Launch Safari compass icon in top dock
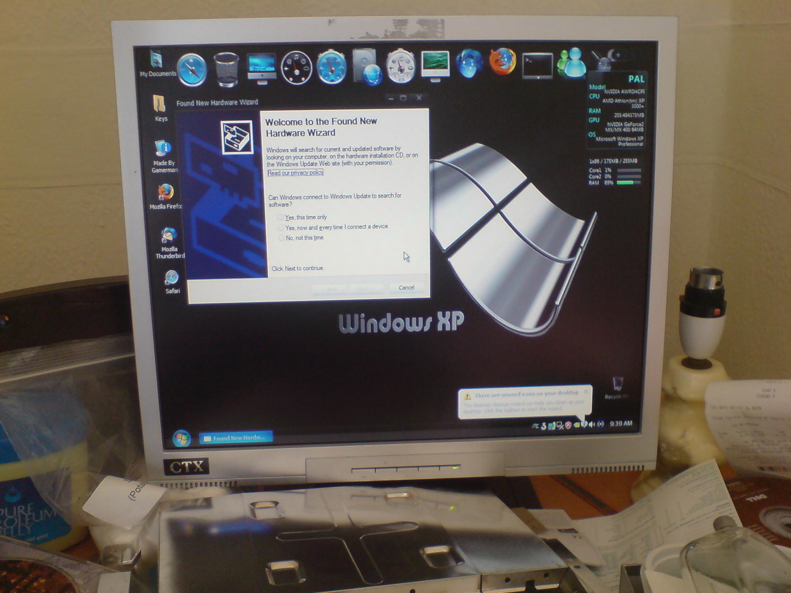 tap(191, 70)
